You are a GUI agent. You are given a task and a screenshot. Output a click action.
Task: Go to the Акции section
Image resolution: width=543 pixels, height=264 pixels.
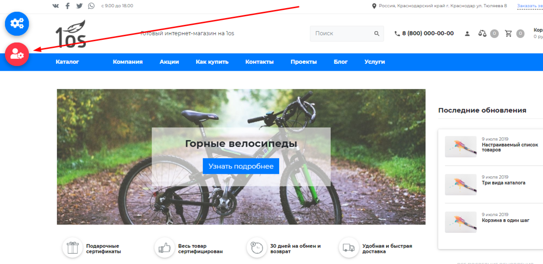pyautogui.click(x=169, y=62)
